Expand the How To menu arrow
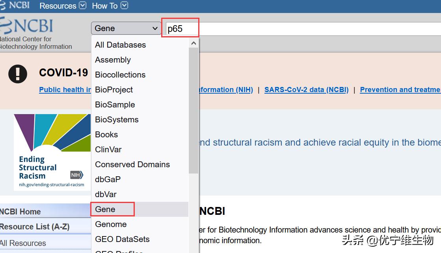Image resolution: width=441 pixels, height=253 pixels. point(125,6)
